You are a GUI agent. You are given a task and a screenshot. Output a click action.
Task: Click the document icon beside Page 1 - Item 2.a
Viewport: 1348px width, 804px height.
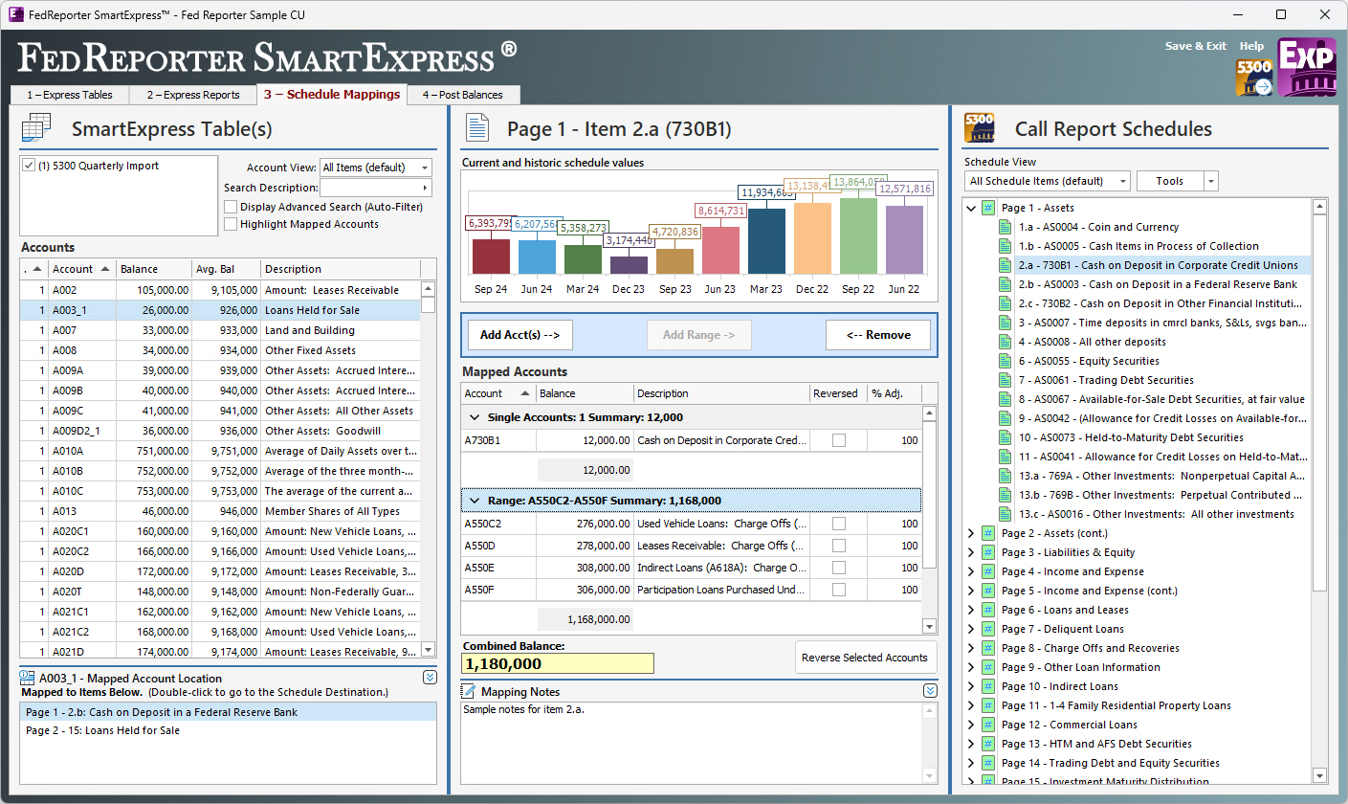pyautogui.click(x=476, y=128)
